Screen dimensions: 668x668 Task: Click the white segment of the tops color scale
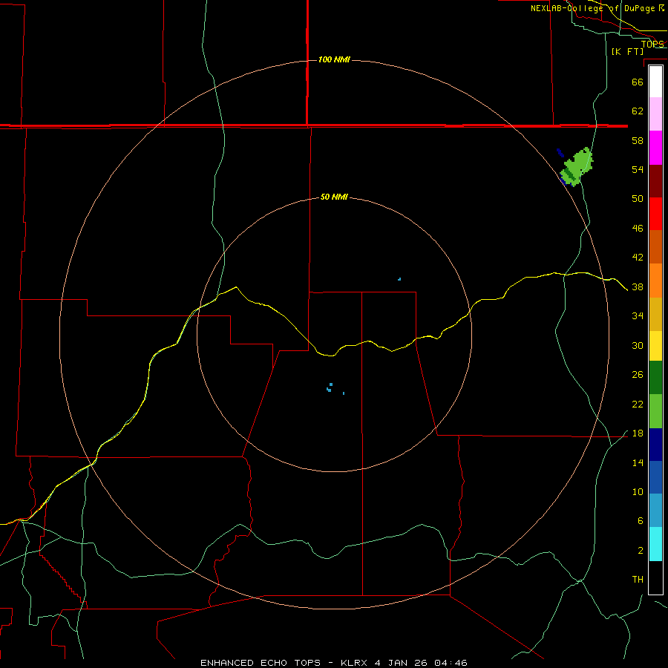(x=655, y=82)
